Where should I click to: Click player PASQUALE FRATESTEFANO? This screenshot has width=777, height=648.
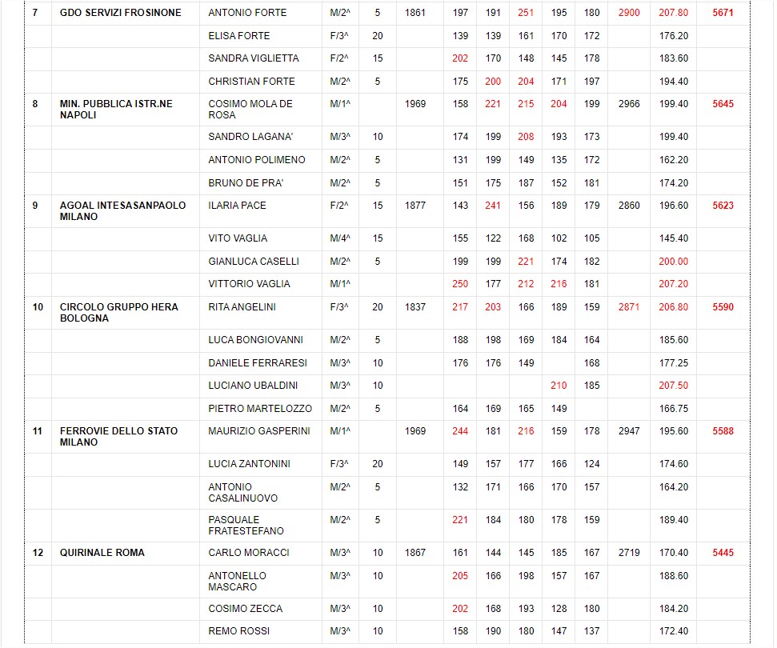point(246,525)
